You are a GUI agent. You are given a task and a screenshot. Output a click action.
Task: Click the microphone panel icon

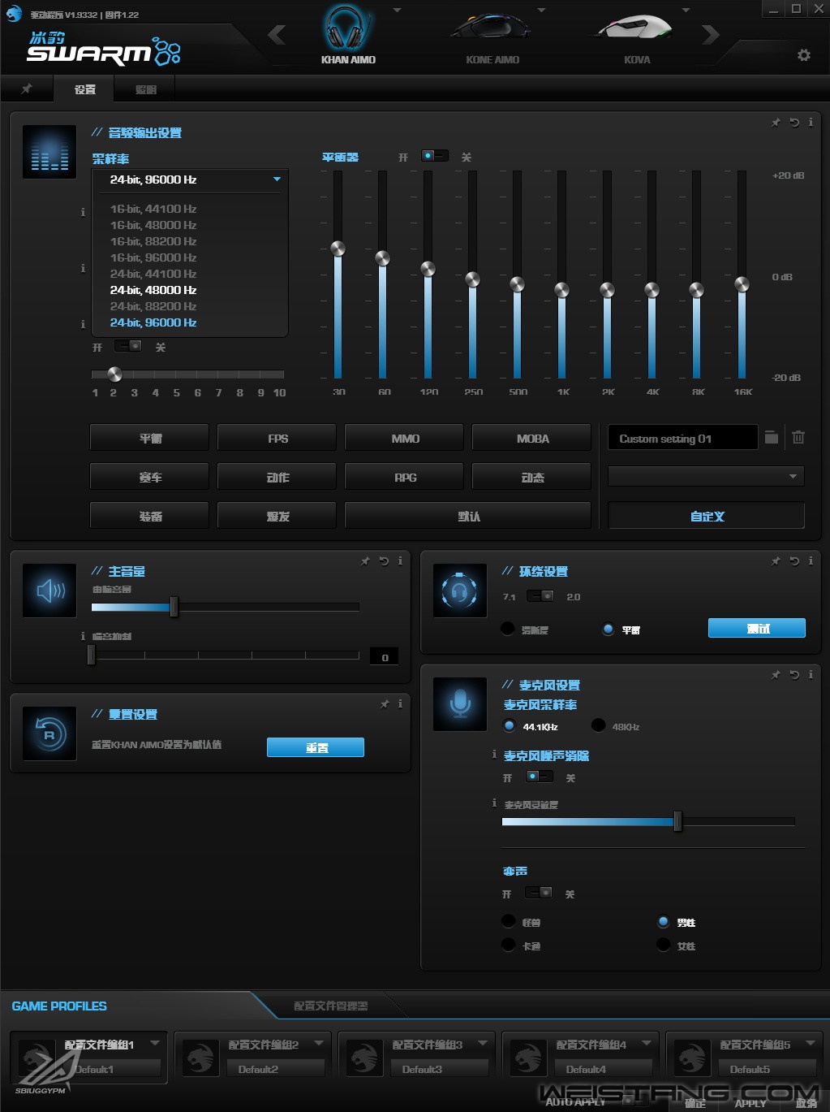(460, 704)
